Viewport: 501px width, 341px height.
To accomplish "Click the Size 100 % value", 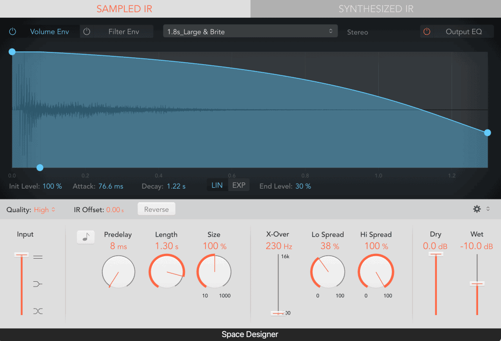I will click(x=215, y=246).
